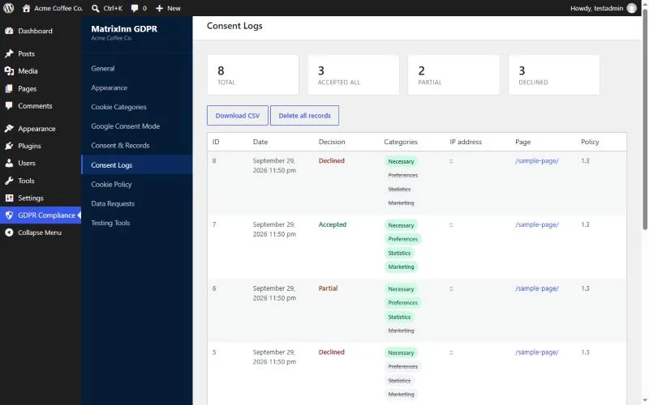This screenshot has height=405, width=649.
Task: Click the Preferences tag in row 5
Action: pos(402,367)
